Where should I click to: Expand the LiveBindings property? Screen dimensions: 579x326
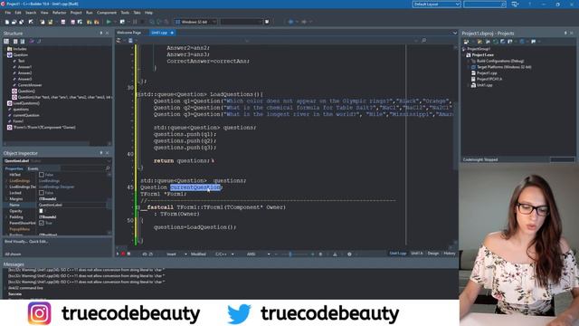pos(6,181)
